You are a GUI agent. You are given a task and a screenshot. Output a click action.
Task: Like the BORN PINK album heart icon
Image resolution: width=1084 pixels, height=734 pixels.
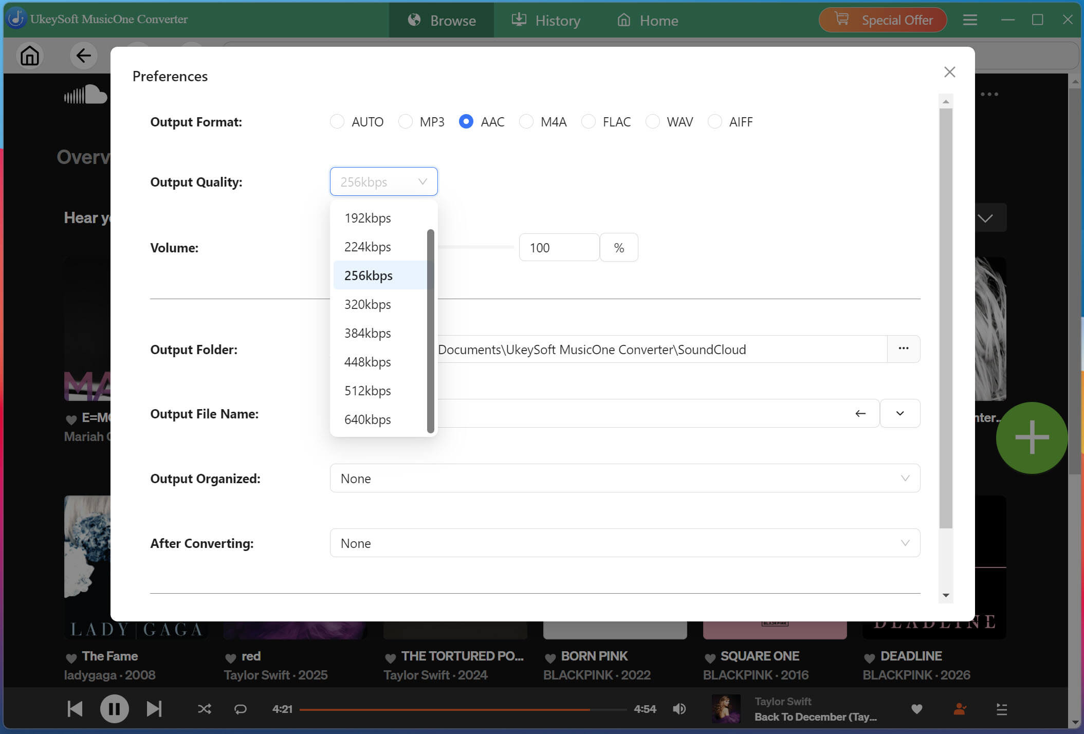(550, 657)
